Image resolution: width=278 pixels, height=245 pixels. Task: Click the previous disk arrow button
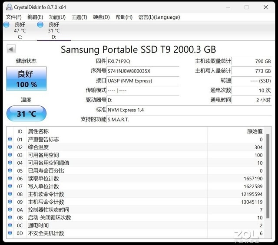point(11,49)
